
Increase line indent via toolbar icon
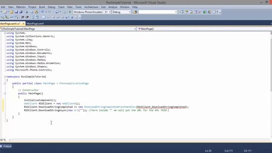click(27, 17)
